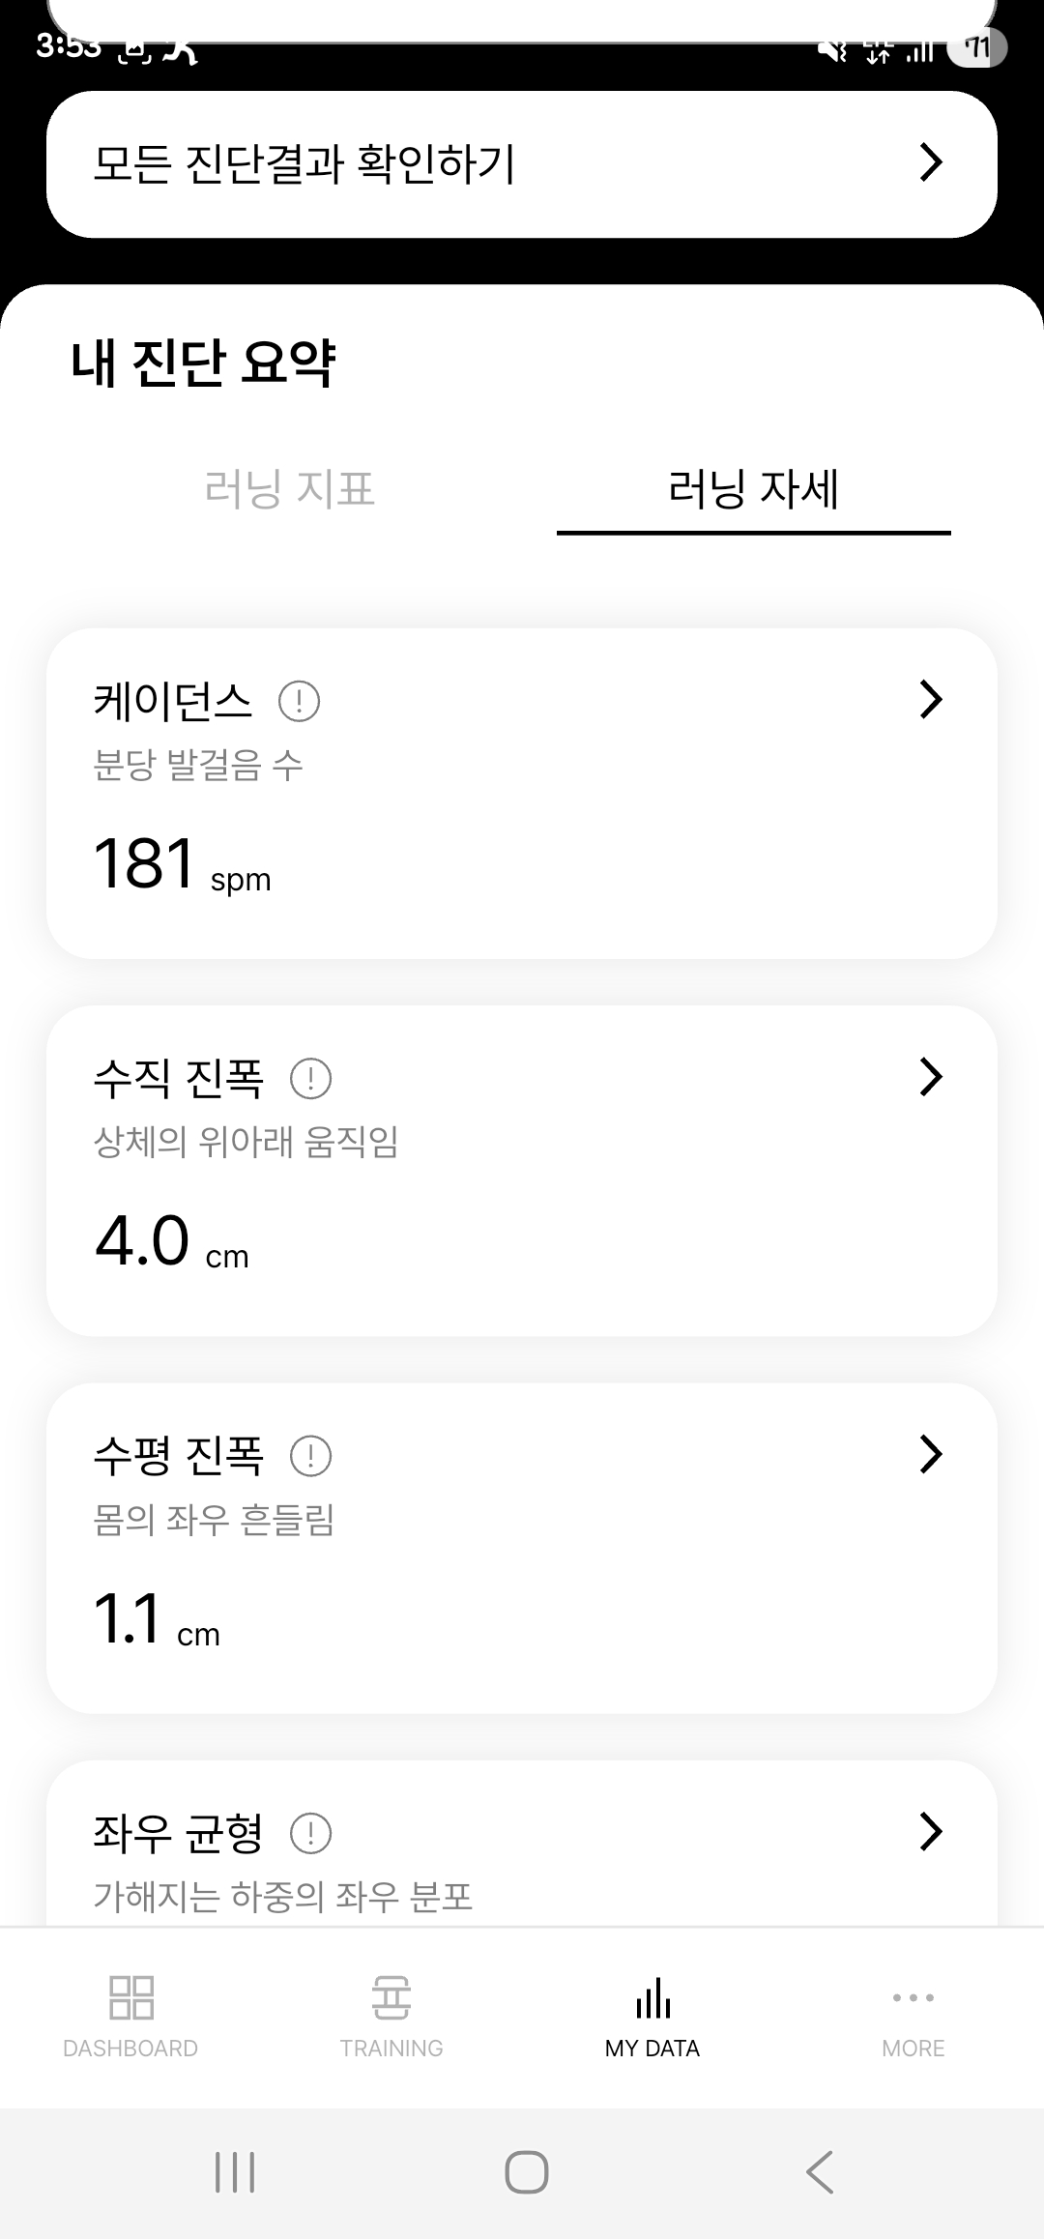This screenshot has width=1044, height=2239.
Task: Expand 수직 진폭 details with its chevron
Action: 930,1076
